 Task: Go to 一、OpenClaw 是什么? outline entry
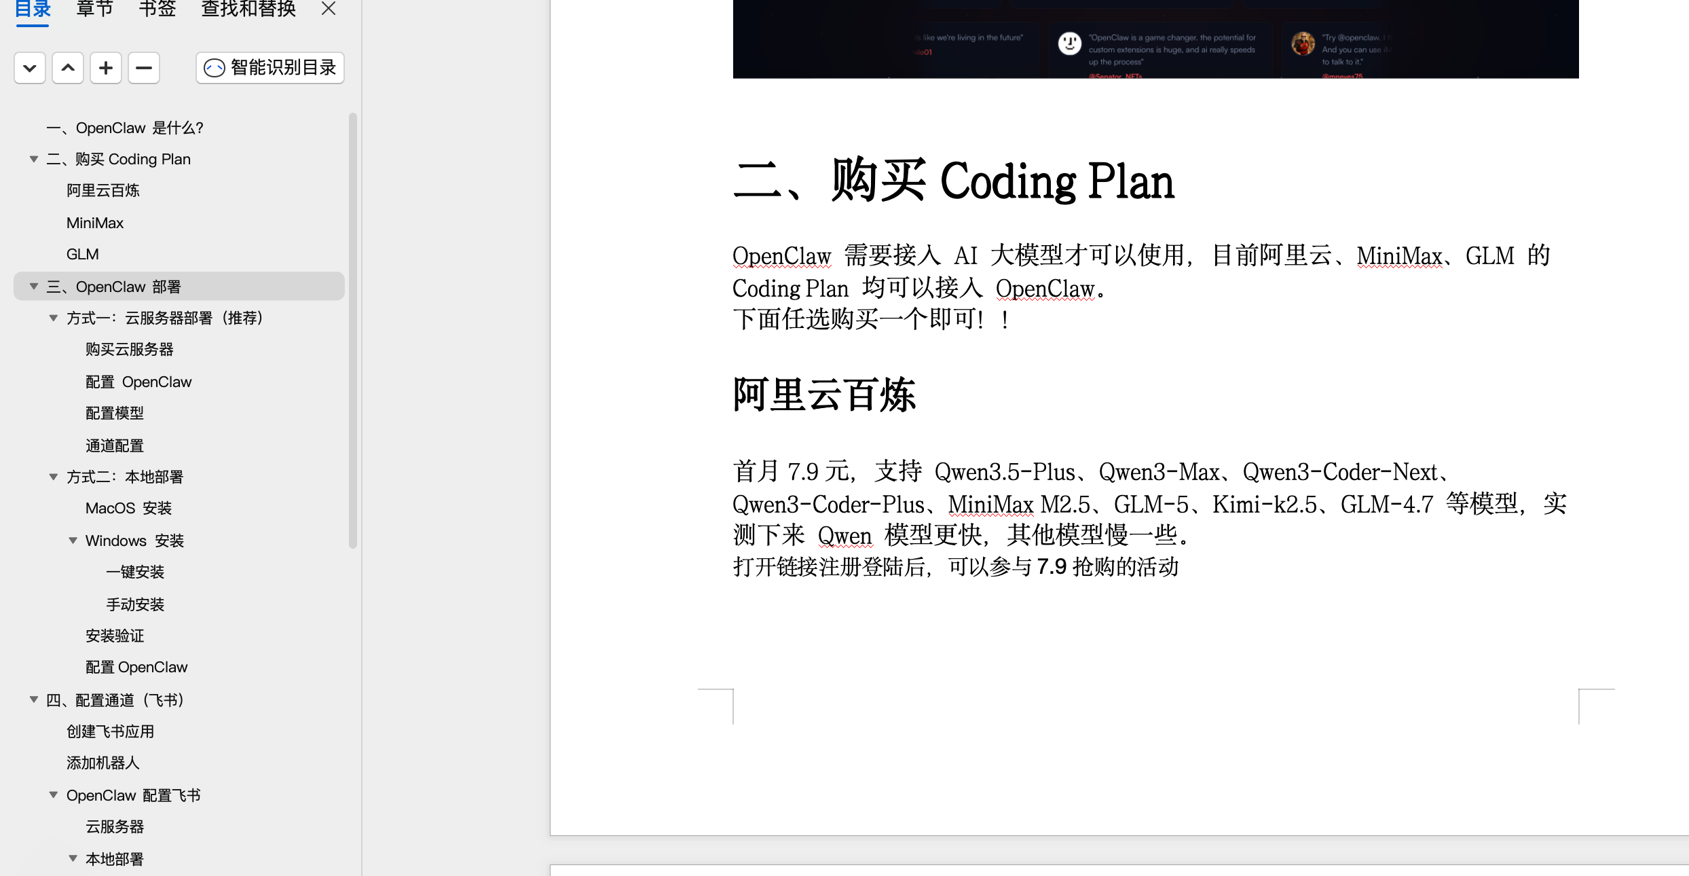click(125, 128)
